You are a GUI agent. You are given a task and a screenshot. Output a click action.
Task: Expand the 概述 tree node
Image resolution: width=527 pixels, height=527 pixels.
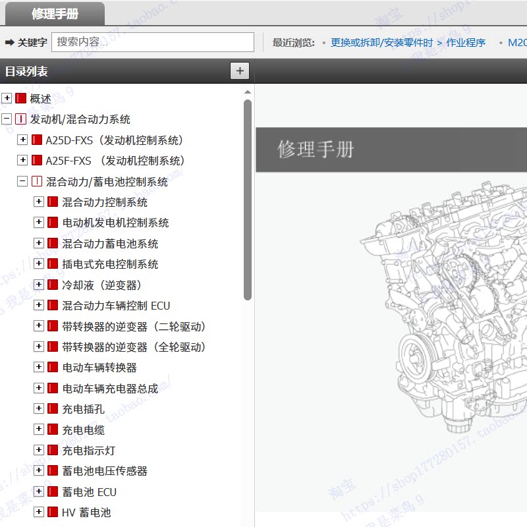[x=7, y=98]
